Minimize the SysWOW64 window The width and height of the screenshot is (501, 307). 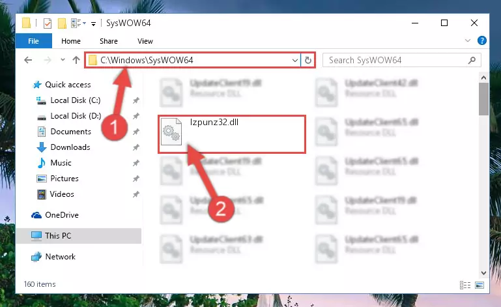point(415,23)
